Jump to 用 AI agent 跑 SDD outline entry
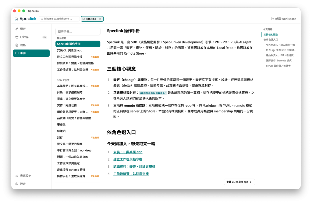 [281, 50]
